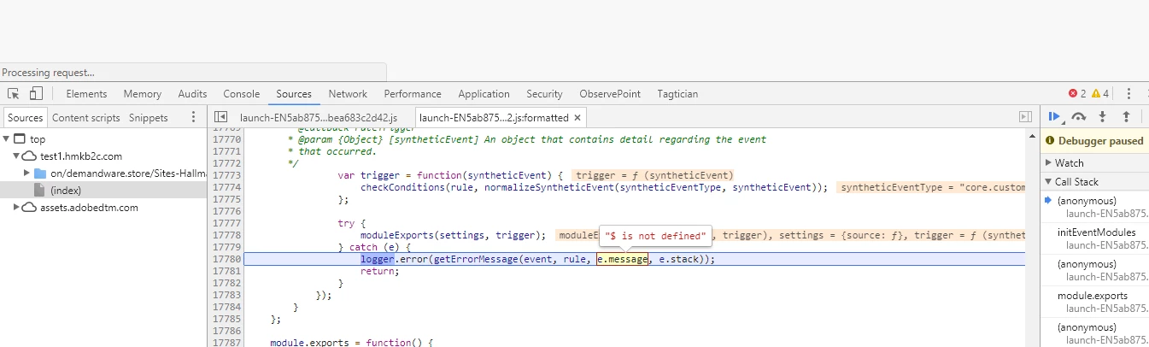Click the folder icon for on/demandware.store
Image resolution: width=1149 pixels, height=347 pixels.
click(x=40, y=173)
